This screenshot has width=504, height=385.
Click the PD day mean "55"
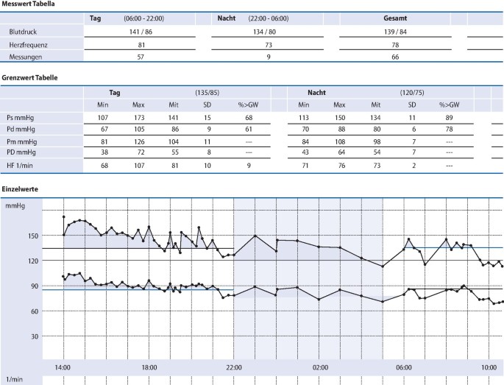tap(175, 152)
